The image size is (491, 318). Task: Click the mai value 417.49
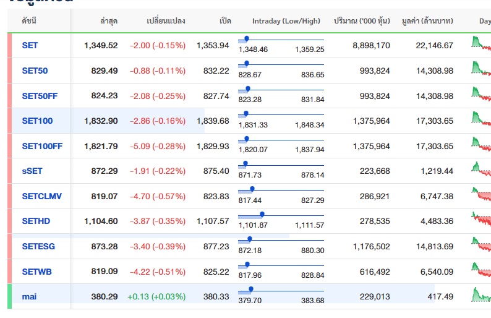click(440, 297)
